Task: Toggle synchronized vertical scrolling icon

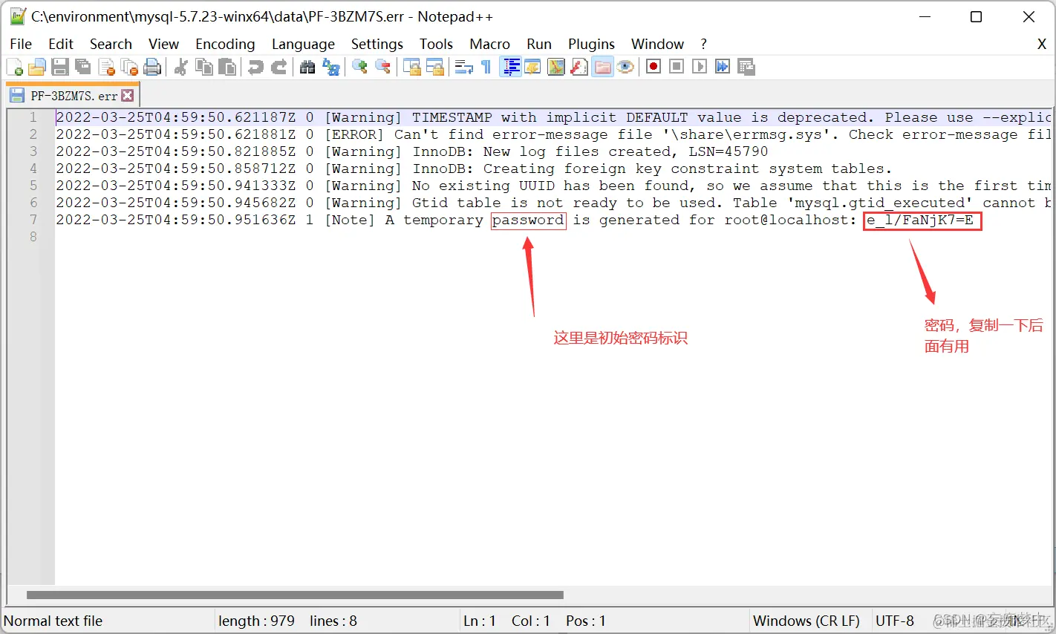Action: 411,68
